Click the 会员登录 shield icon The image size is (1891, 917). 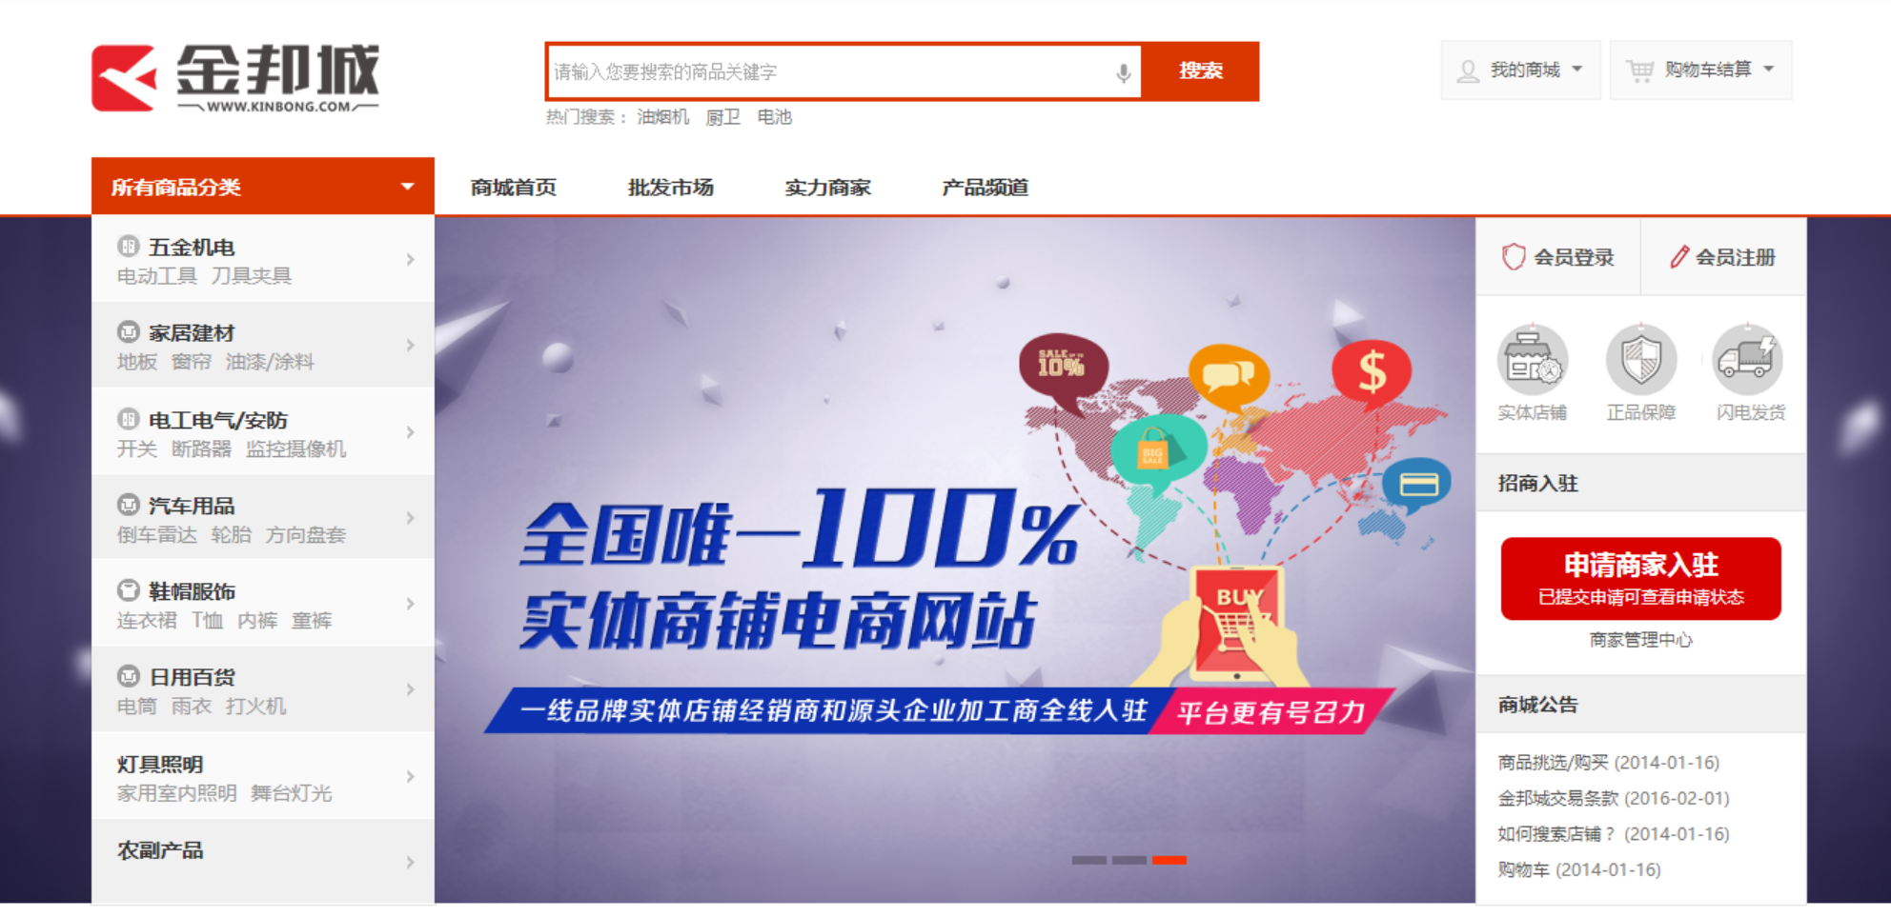click(1514, 257)
